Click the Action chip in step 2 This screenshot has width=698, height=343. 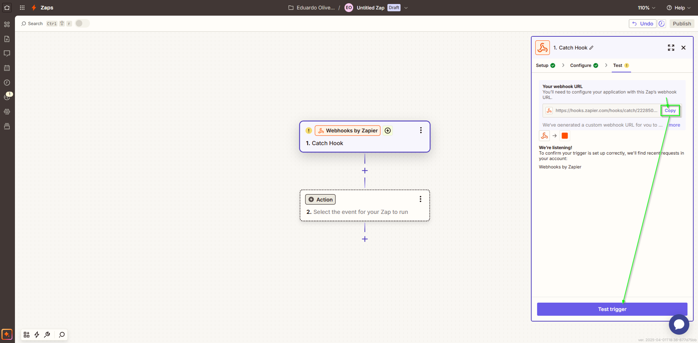(x=320, y=199)
